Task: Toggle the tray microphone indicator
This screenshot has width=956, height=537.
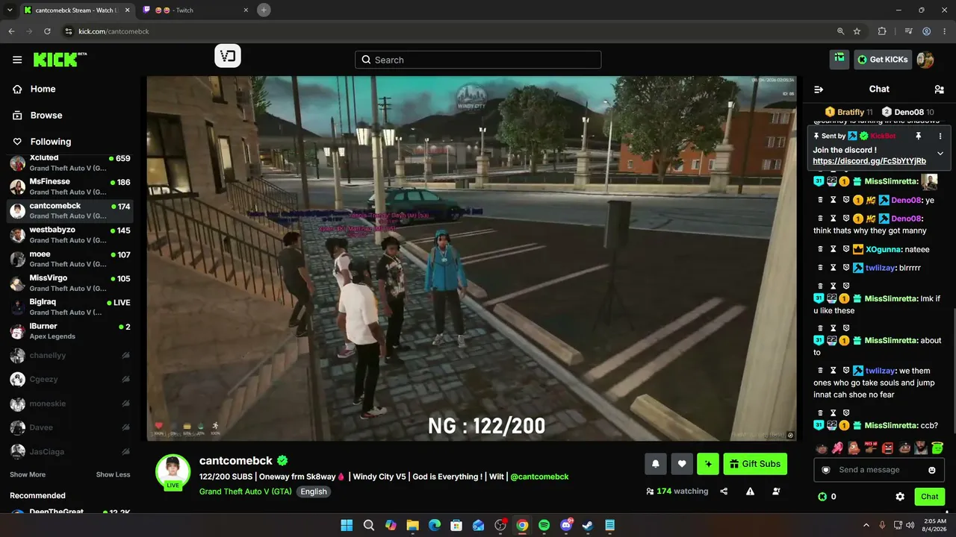Action: 882,525
